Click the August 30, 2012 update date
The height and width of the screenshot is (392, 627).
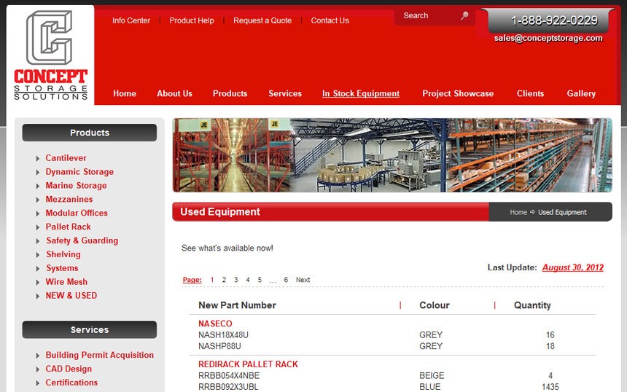(572, 267)
